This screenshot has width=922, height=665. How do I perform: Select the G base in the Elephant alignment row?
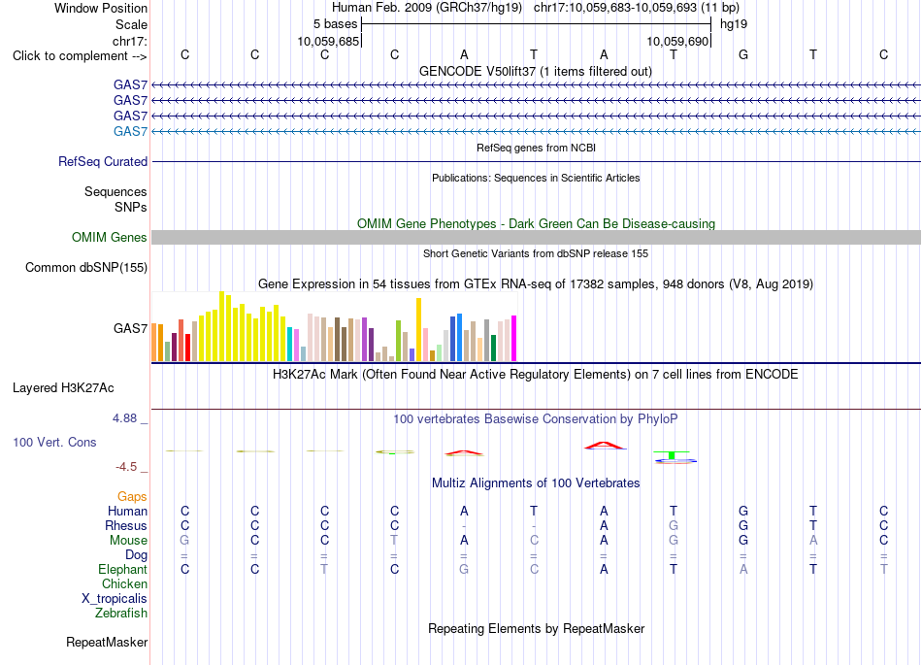[464, 569]
